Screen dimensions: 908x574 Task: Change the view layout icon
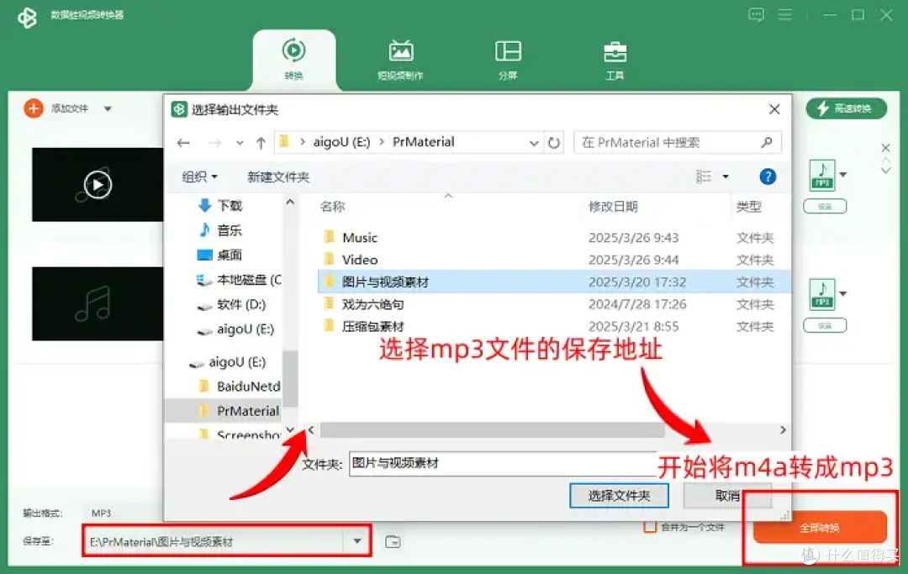point(704,176)
